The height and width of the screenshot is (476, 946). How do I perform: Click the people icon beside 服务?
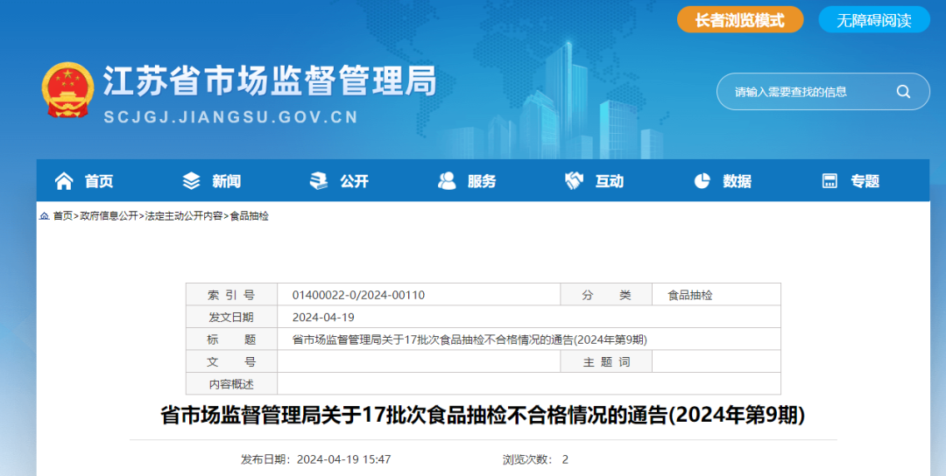447,181
